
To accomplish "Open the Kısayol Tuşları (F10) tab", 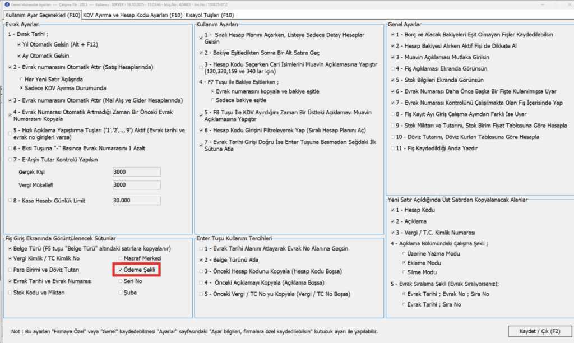I will tap(210, 15).
